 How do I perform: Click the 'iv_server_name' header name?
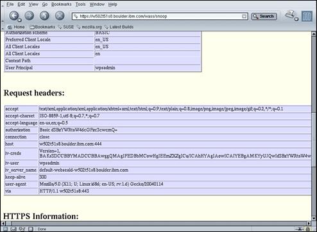pyautogui.click(x=21, y=170)
